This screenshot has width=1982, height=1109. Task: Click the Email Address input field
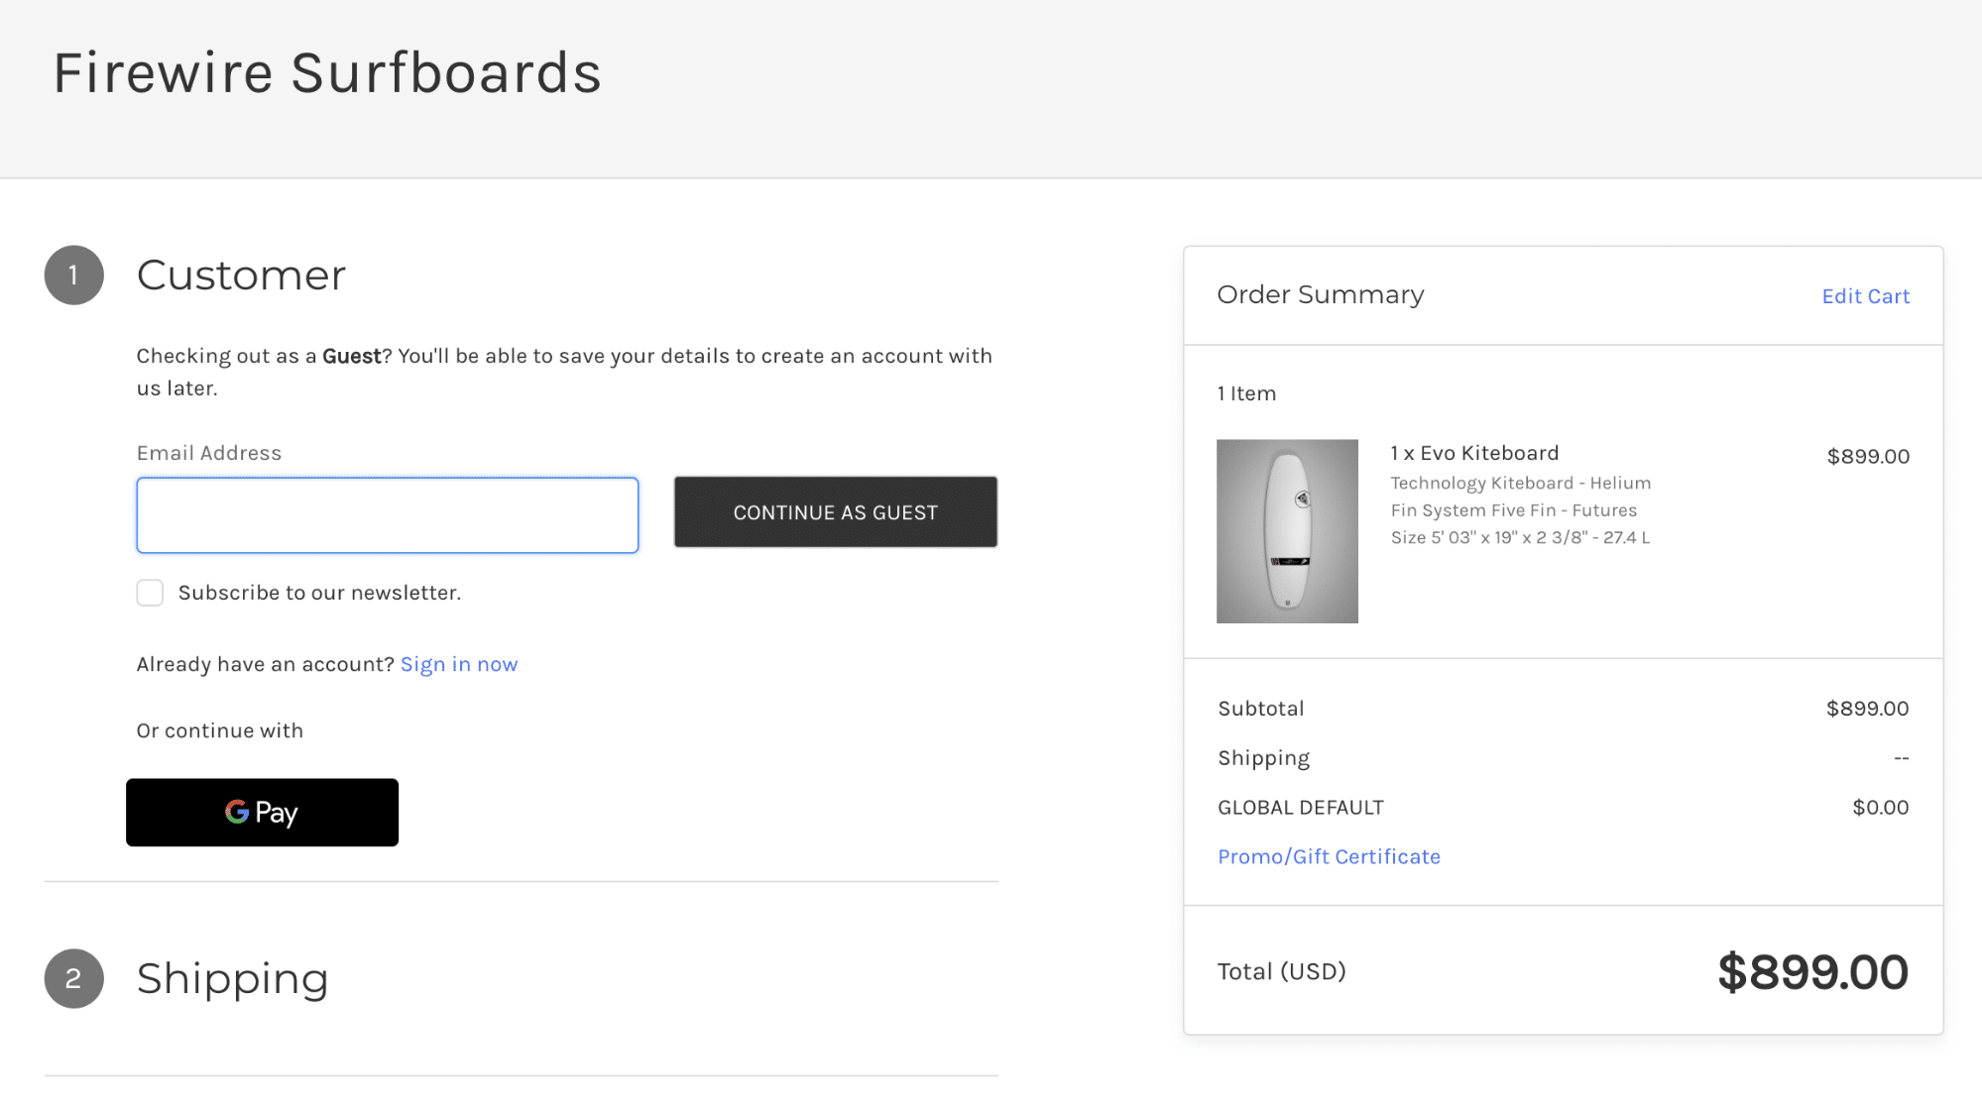pyautogui.click(x=387, y=515)
